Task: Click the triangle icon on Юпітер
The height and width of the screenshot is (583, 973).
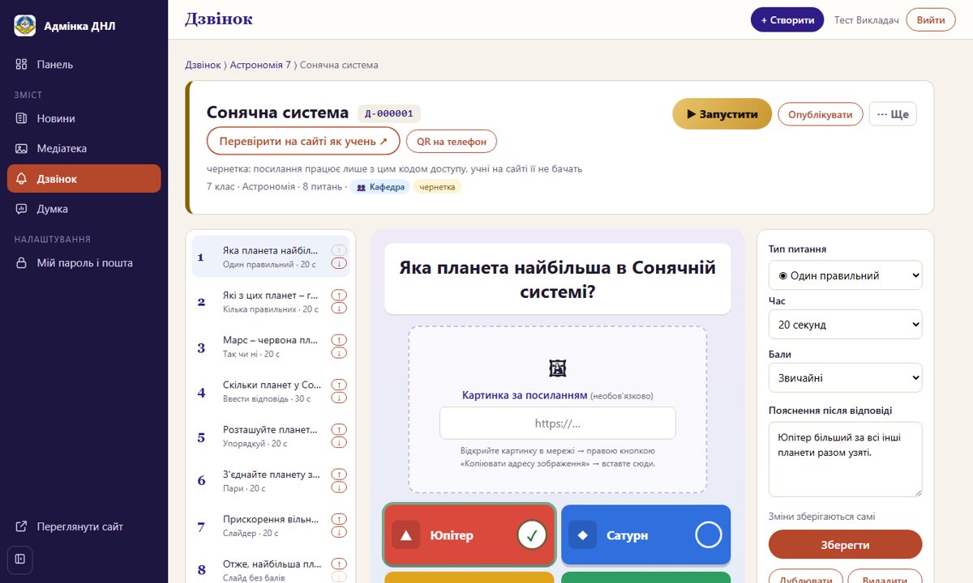Action: pos(406,535)
